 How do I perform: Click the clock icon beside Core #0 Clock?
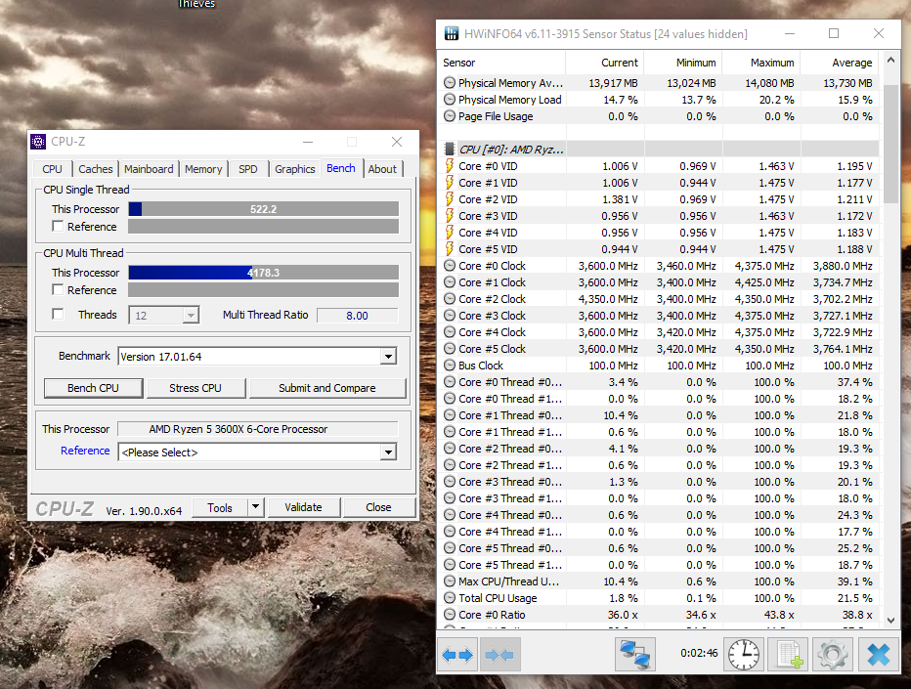point(449,266)
